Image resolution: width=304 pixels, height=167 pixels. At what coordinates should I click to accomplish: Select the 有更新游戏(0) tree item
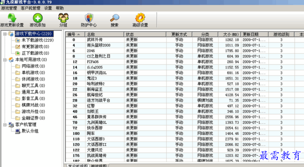click(35, 47)
